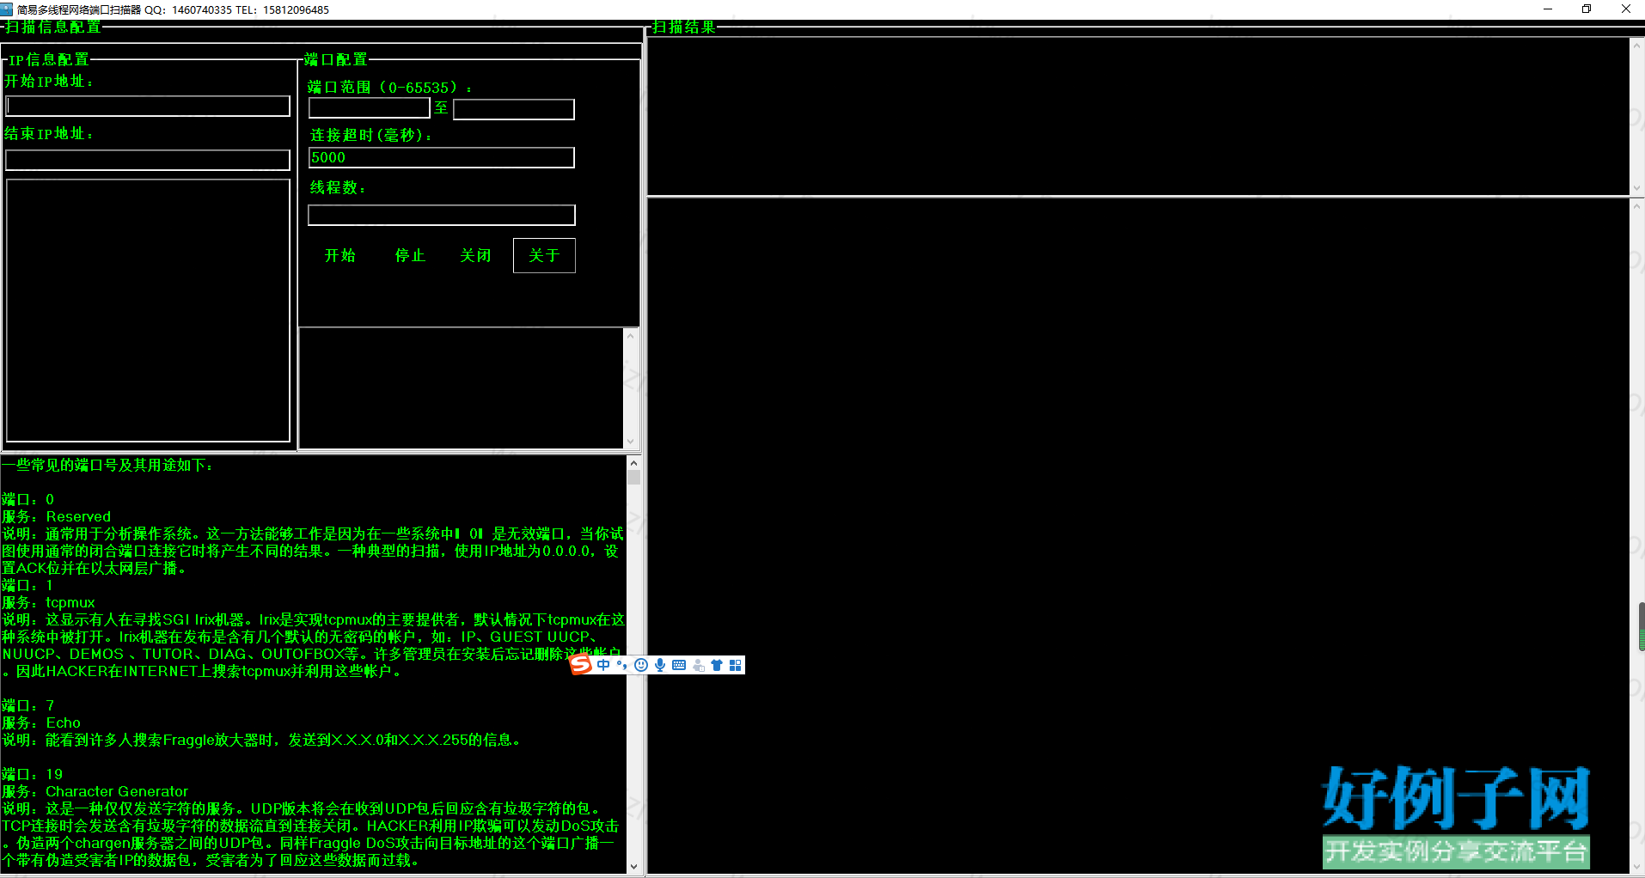Click the 关闭 close button
This screenshot has height=878, width=1645.
point(475,255)
